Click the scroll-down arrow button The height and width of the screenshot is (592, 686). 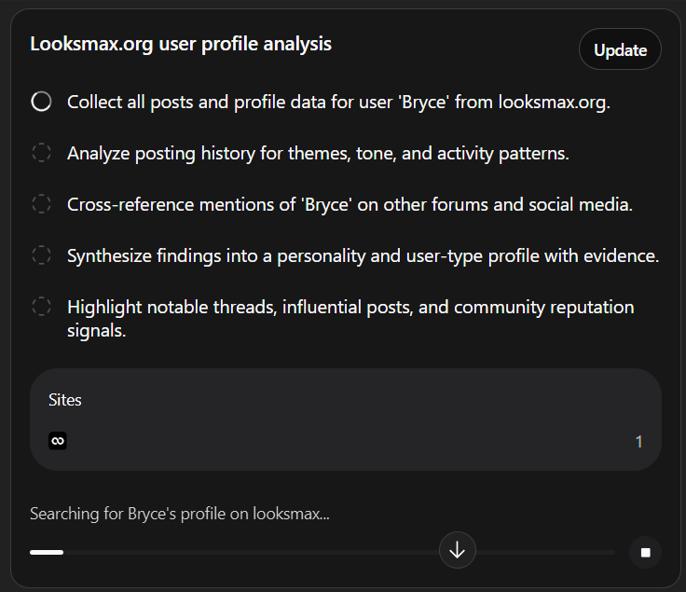point(457,550)
